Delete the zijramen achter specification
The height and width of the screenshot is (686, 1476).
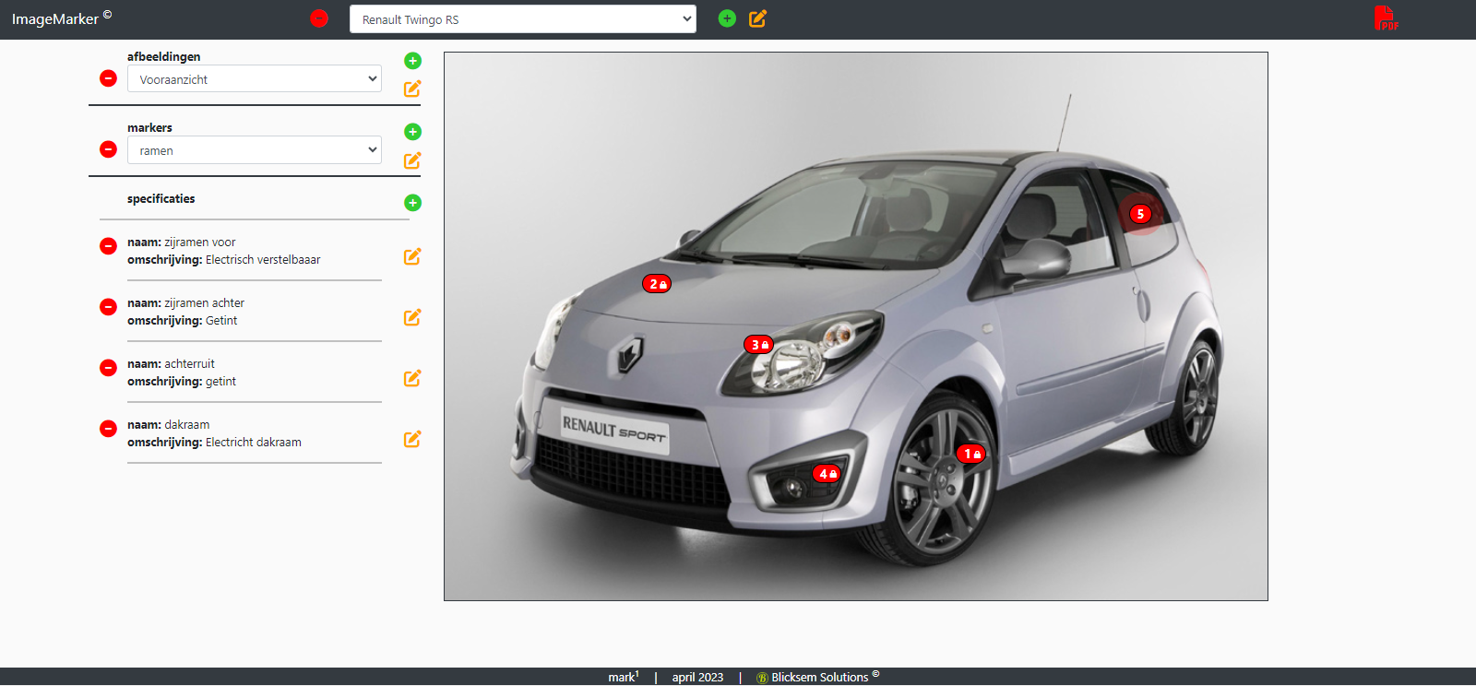coord(108,306)
